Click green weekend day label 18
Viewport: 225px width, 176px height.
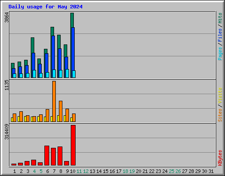coord(125,171)
